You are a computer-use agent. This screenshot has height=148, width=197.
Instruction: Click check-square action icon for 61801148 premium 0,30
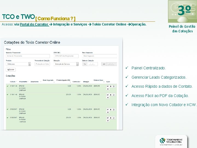pyautogui.click(x=108, y=86)
